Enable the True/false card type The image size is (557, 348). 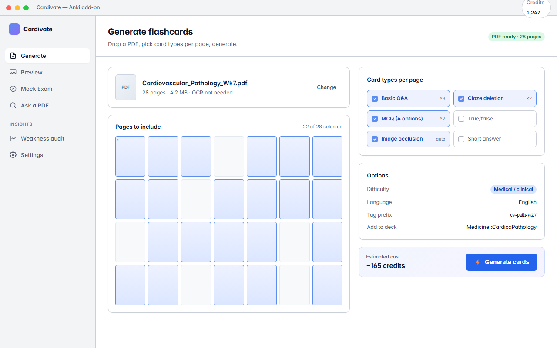point(461,119)
